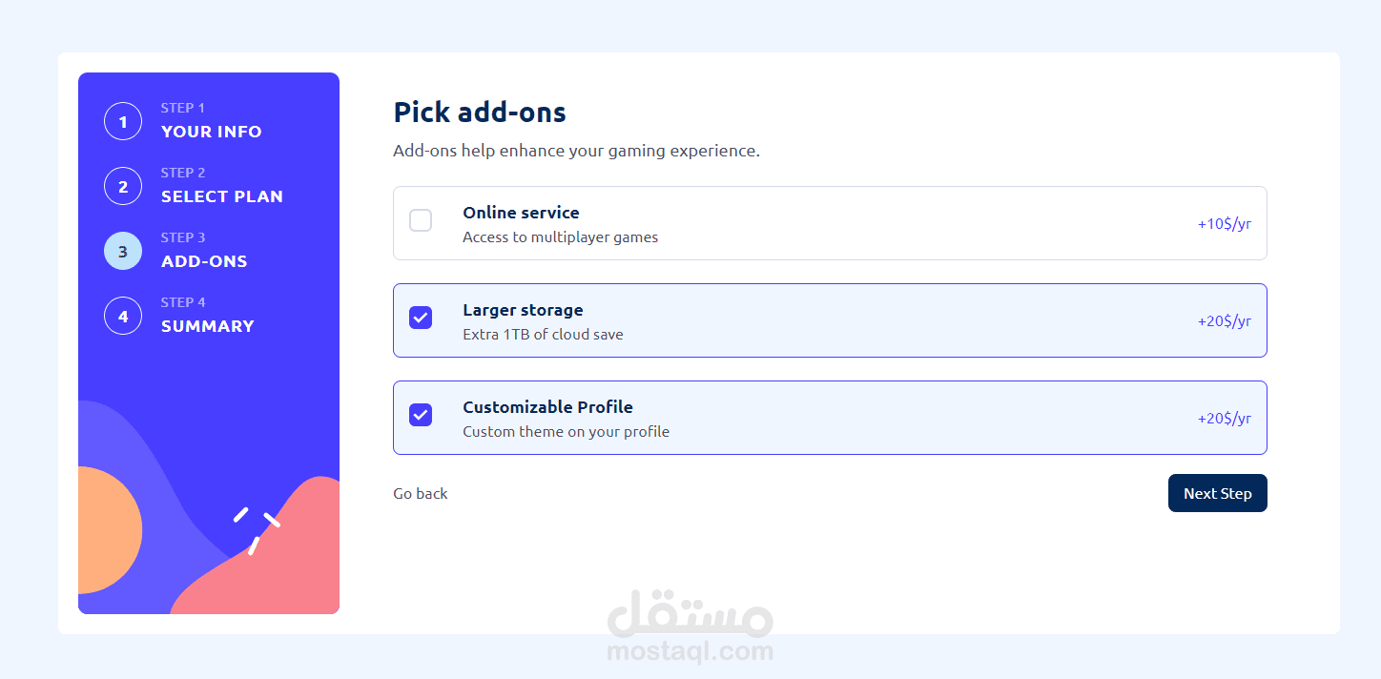The image size is (1381, 679).
Task: Go to the SELECT PLAN step
Action: coord(221,196)
